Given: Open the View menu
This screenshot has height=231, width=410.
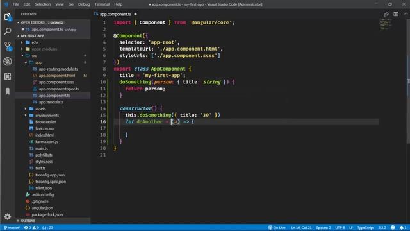Looking at the screenshot, I should coord(60,4).
